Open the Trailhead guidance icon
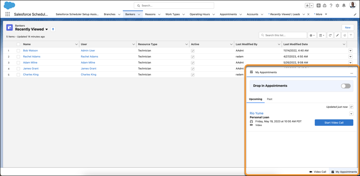 (324, 5)
